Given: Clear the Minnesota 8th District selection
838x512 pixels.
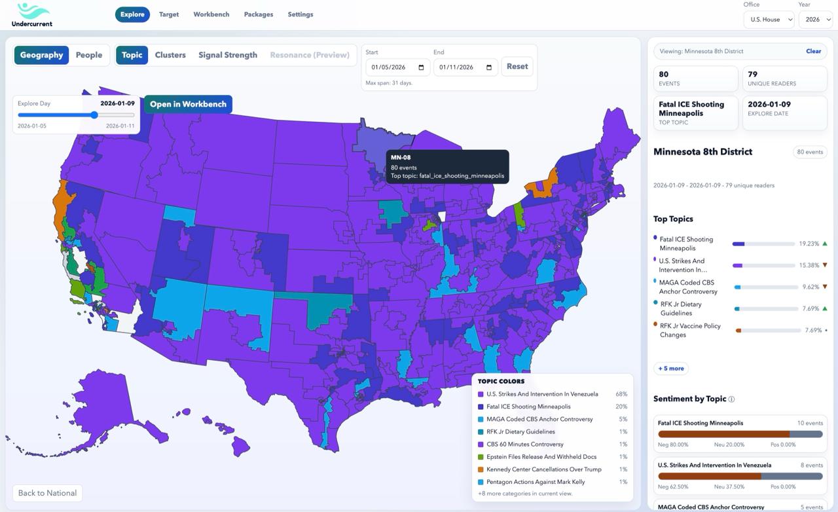Looking at the screenshot, I should pyautogui.click(x=813, y=51).
